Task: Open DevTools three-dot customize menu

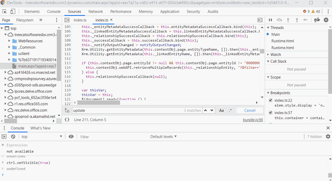Action: click(328, 12)
